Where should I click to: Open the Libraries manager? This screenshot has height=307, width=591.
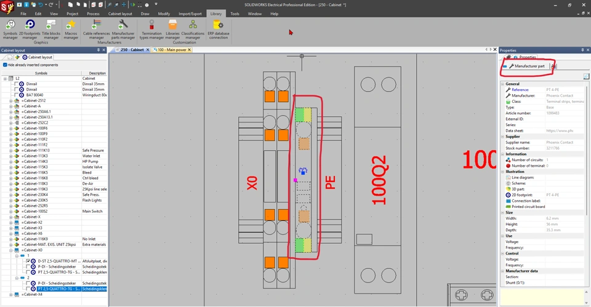pos(172,30)
